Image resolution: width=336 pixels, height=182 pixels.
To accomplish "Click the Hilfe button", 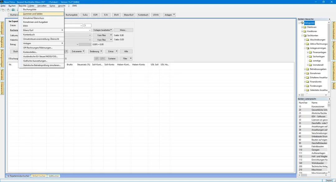I will pyautogui.click(x=126, y=51).
